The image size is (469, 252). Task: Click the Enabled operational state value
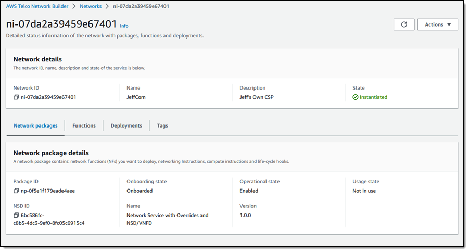249,191
